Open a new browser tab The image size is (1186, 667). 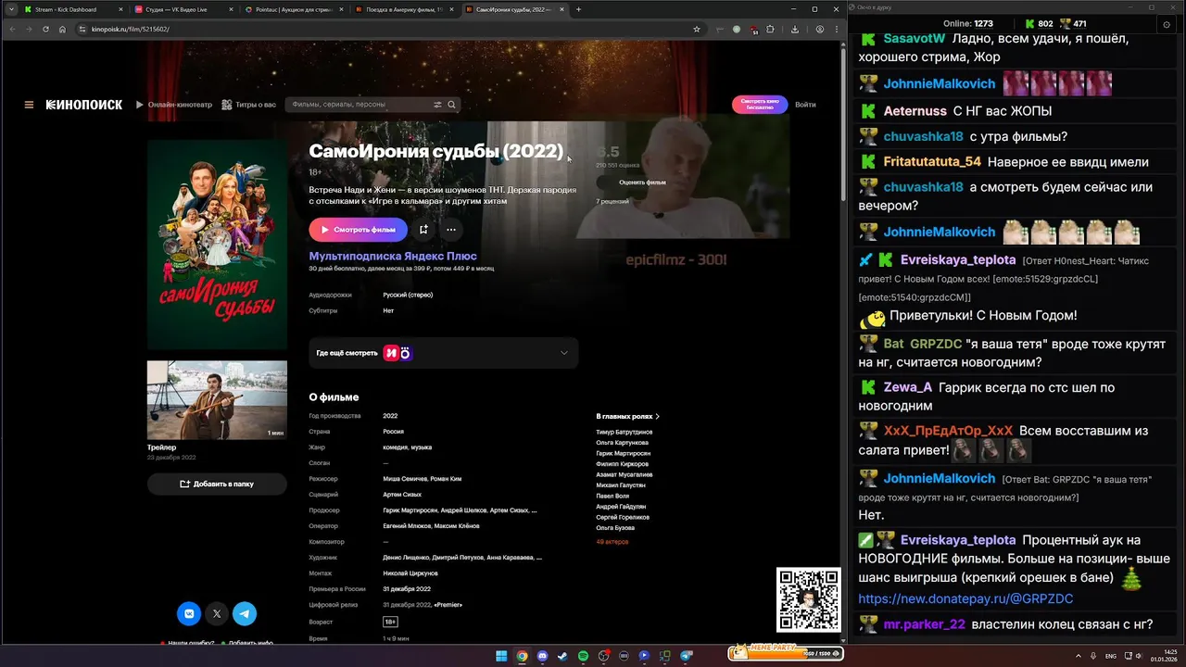click(579, 9)
